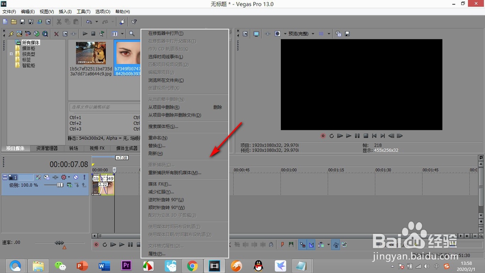Click the Compositing Mode icon on track 1
The image size is (485, 273).
click(x=69, y=185)
